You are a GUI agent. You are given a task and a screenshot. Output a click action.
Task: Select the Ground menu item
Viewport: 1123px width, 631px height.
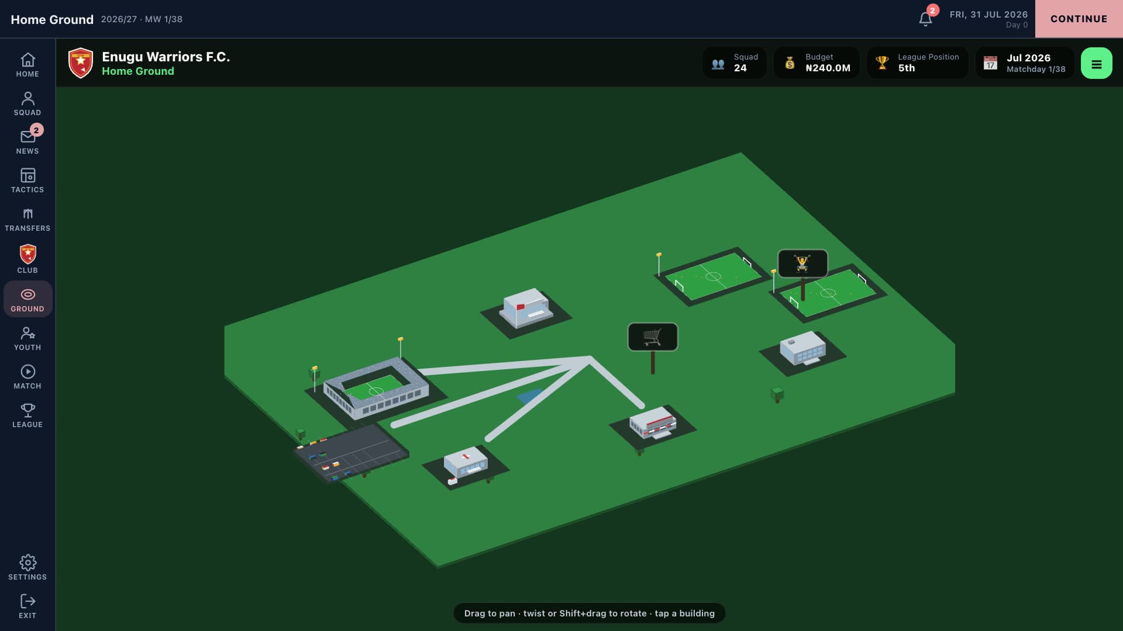pos(27,300)
